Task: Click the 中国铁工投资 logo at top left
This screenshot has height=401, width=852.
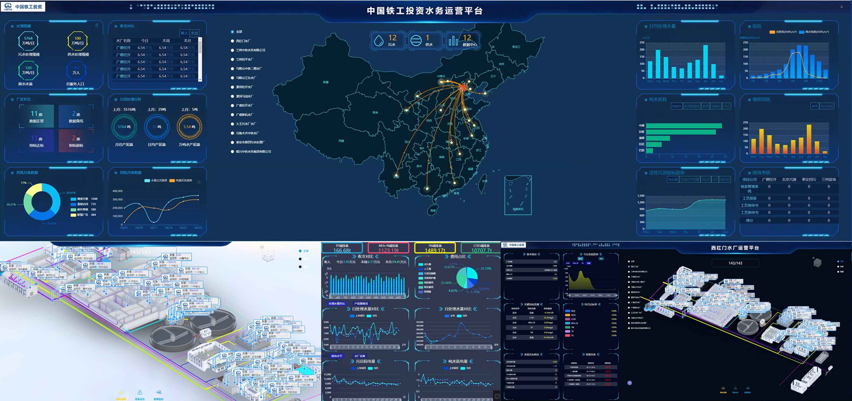Action: click(23, 7)
